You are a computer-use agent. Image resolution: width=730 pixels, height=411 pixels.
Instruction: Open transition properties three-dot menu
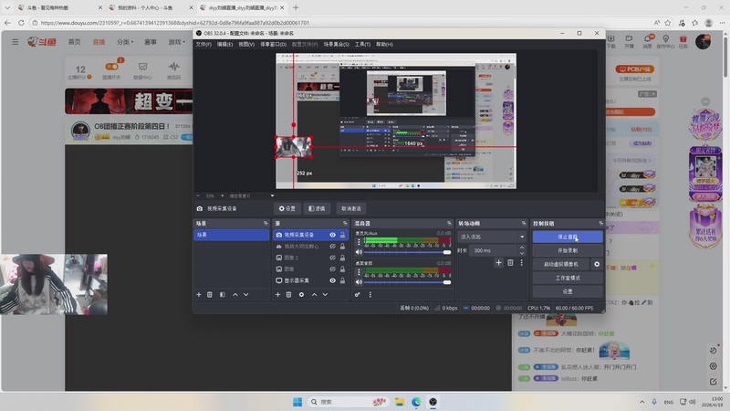coord(521,263)
